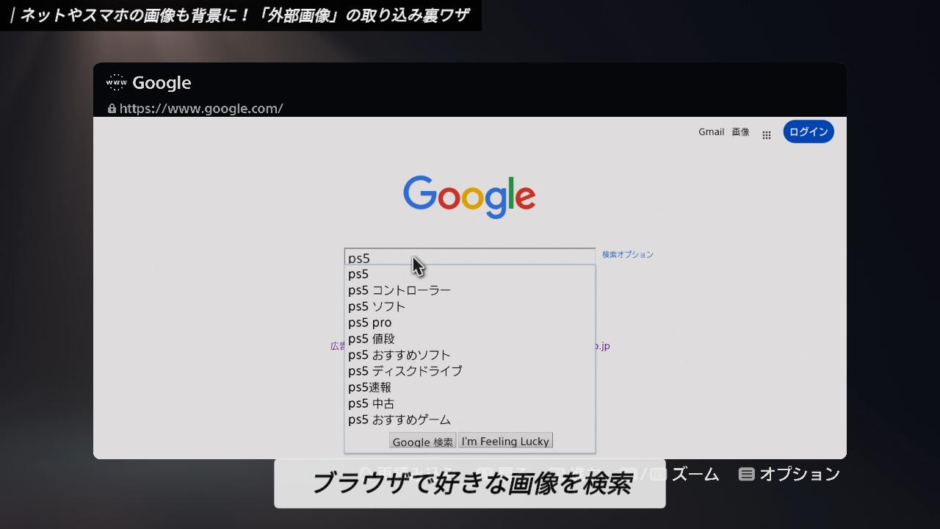Select the 'ps5 おすすめゲーム' suggestion
Image resolution: width=940 pixels, height=529 pixels.
(399, 420)
